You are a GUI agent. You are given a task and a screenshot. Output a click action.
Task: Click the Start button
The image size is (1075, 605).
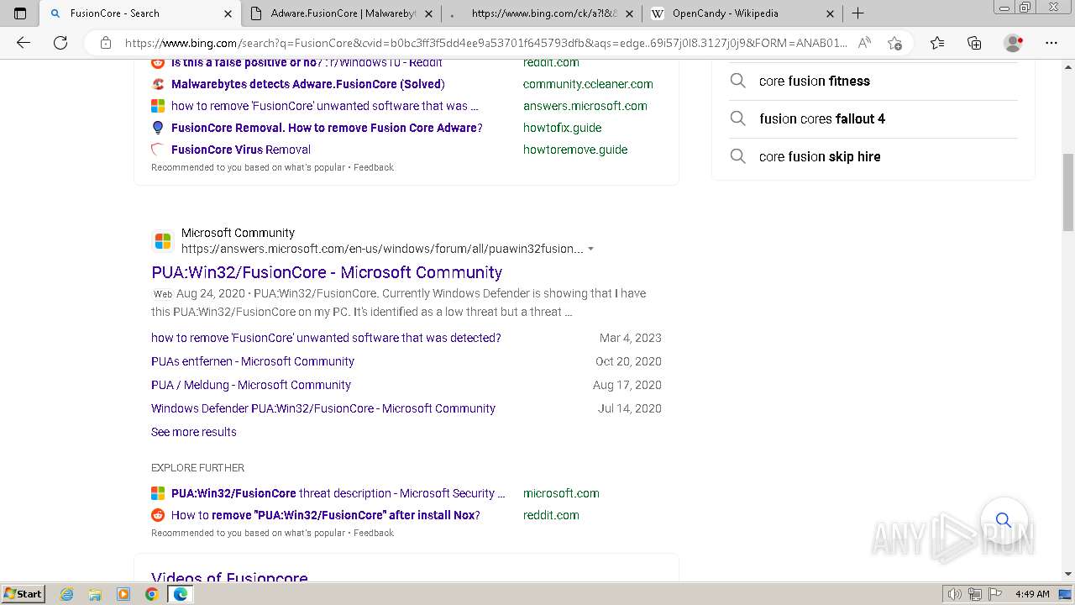23,594
